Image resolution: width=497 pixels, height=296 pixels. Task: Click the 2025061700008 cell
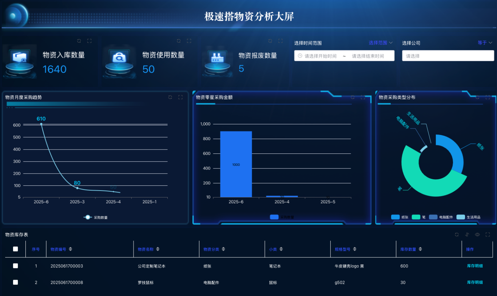67,282
